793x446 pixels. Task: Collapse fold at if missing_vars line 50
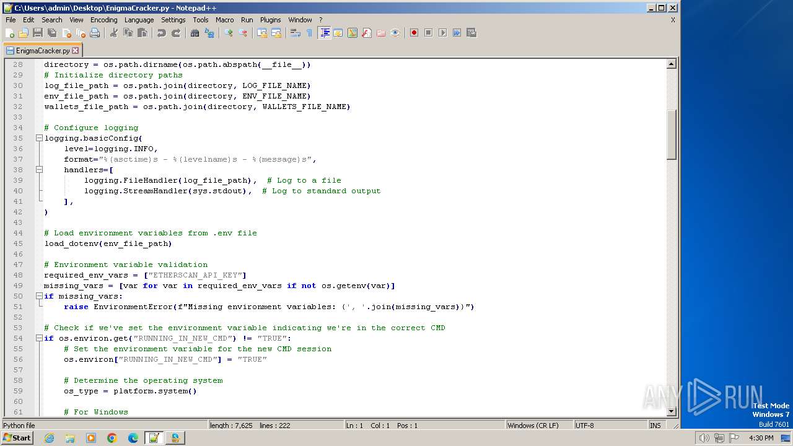point(39,296)
